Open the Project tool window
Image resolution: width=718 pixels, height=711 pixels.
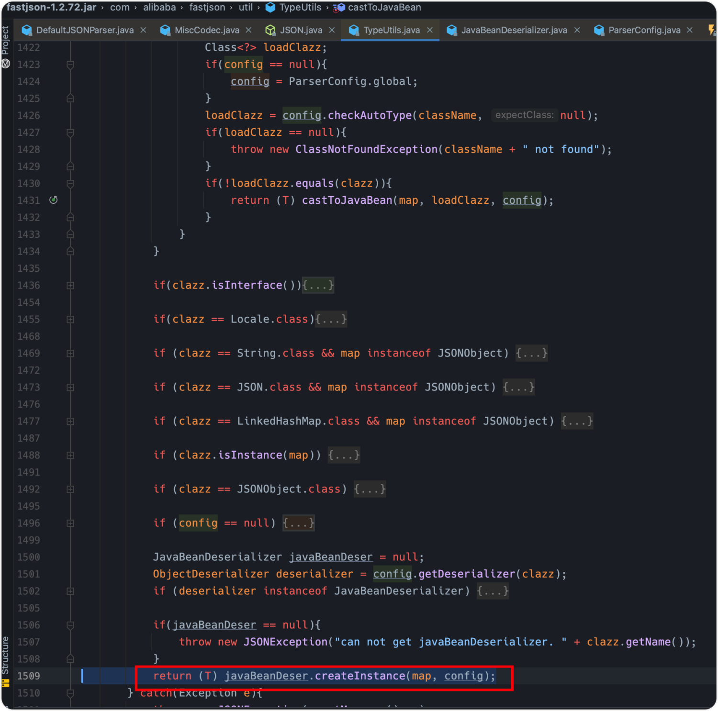pos(6,47)
